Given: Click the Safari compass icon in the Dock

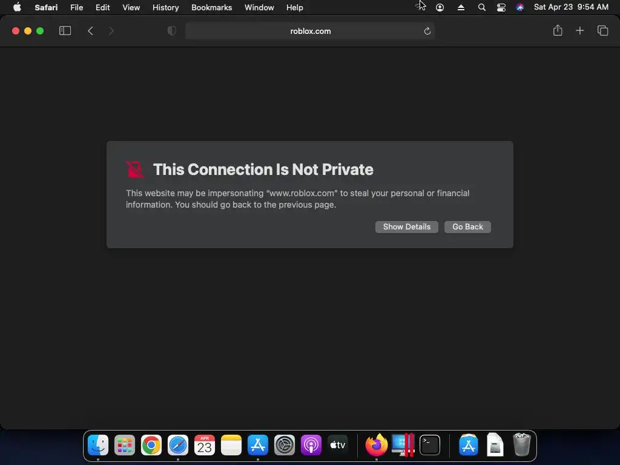Looking at the screenshot, I should point(178,445).
